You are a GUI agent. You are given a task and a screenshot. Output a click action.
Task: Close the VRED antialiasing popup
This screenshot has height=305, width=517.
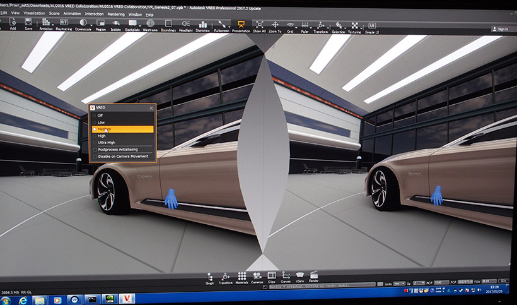(x=151, y=108)
